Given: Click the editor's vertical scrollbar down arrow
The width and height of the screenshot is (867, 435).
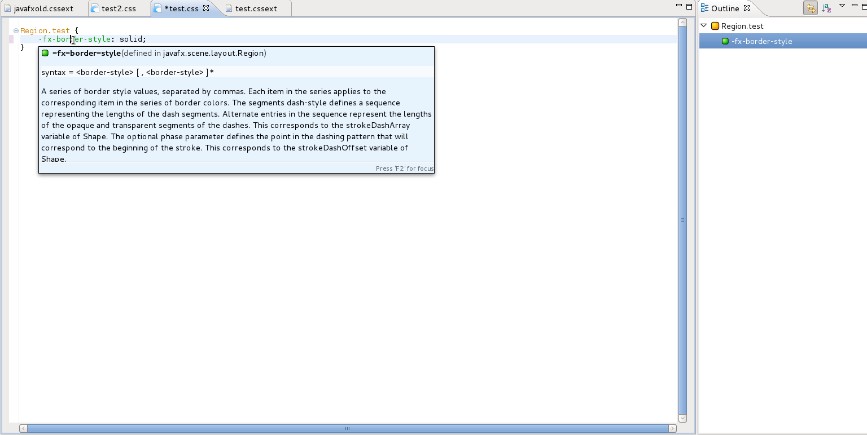Looking at the screenshot, I should [682, 418].
